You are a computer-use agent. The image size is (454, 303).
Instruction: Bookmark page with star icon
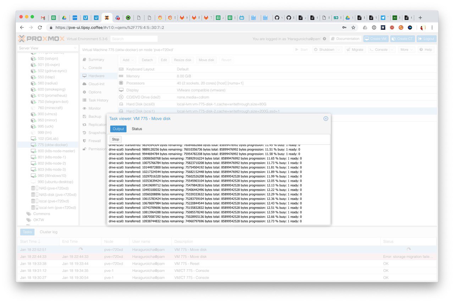tap(353, 27)
